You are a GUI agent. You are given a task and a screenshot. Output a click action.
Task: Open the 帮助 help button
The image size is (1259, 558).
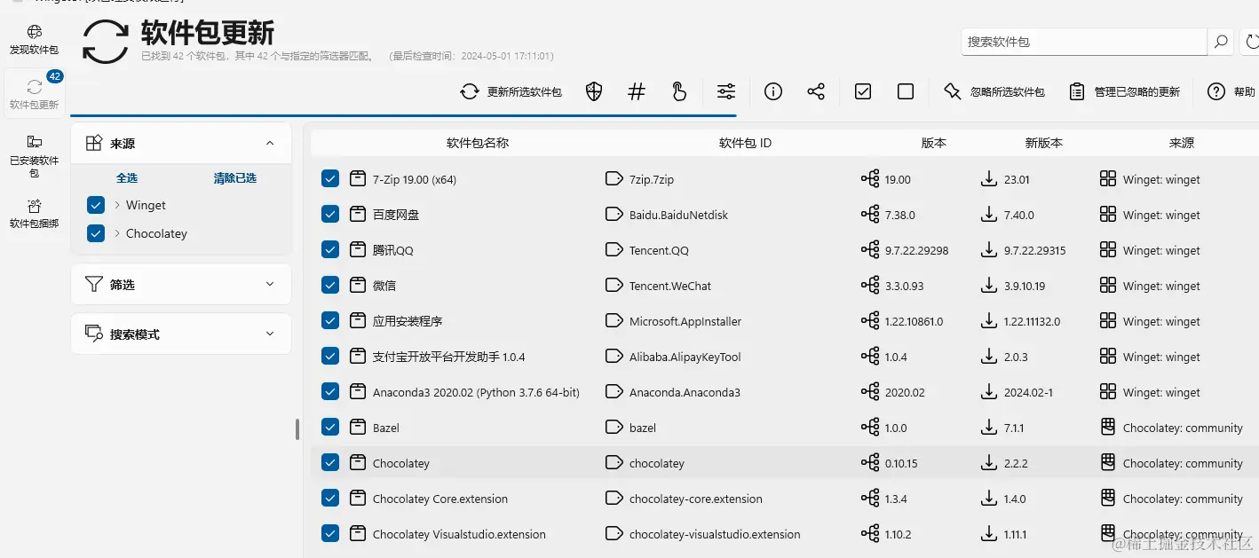tap(1232, 91)
